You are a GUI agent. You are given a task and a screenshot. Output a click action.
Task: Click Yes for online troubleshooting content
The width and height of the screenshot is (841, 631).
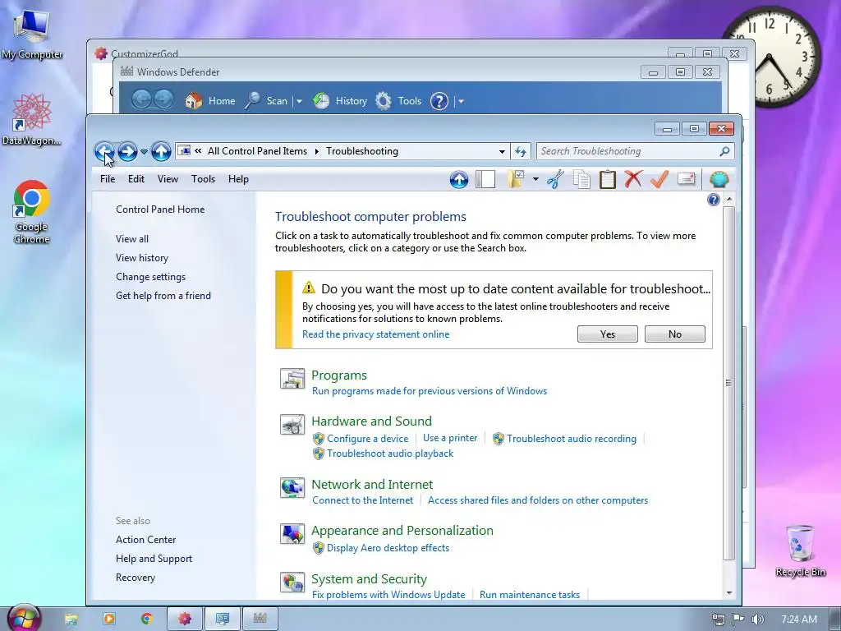(x=608, y=334)
